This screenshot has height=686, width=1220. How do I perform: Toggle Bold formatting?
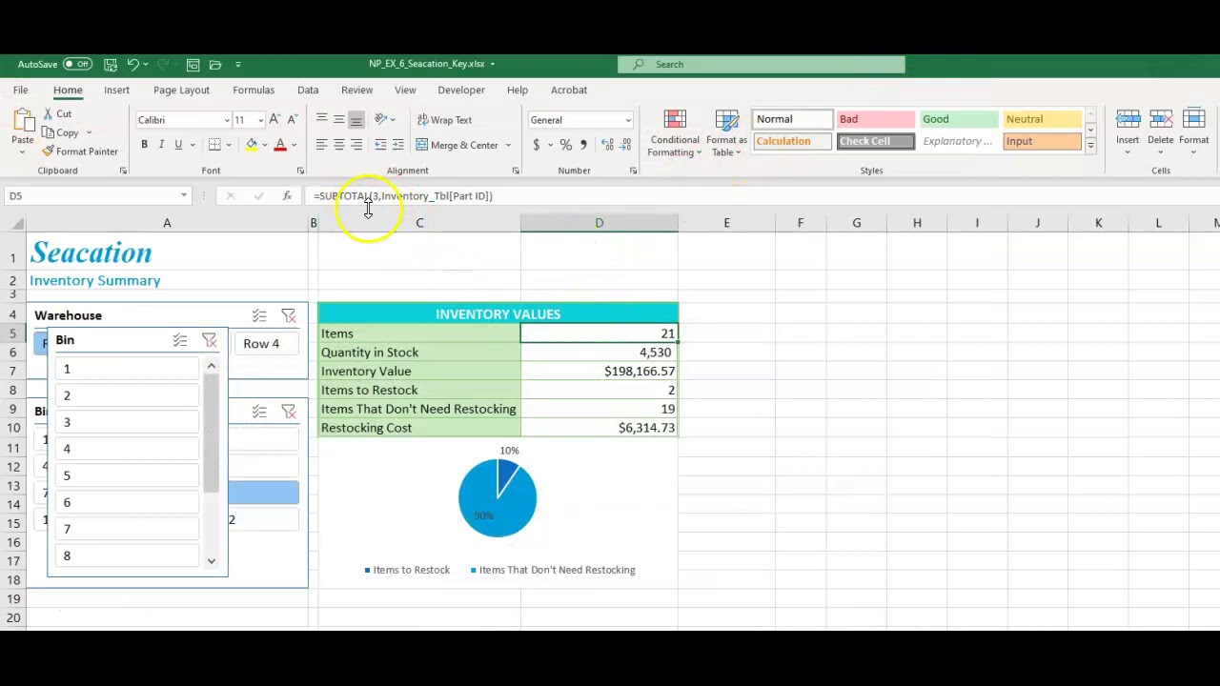click(x=144, y=145)
